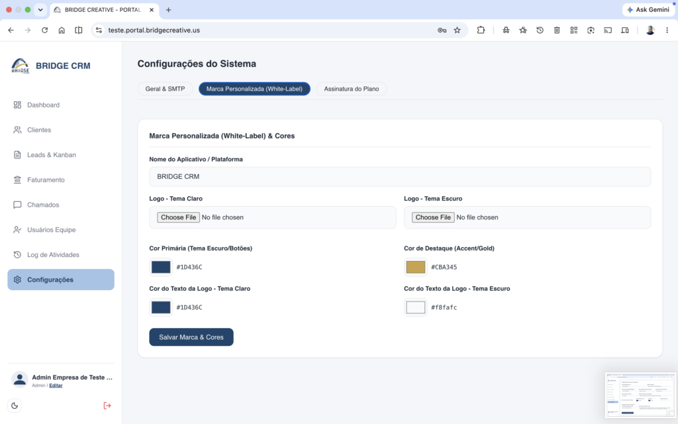Click the browser home icon

point(62,30)
